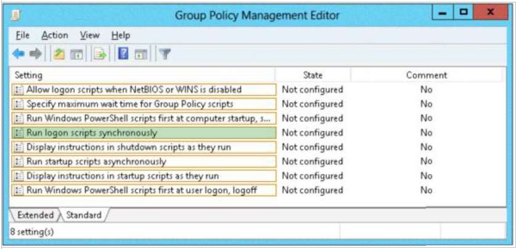The width and height of the screenshot is (516, 249).
Task: Switch to the Standard tab
Action: pos(84,215)
